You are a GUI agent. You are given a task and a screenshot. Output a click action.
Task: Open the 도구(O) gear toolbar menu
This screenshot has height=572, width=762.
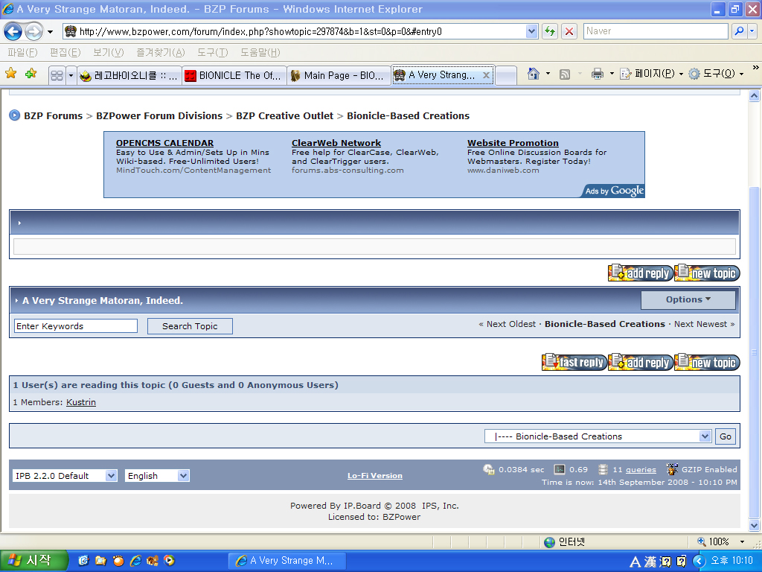716,74
